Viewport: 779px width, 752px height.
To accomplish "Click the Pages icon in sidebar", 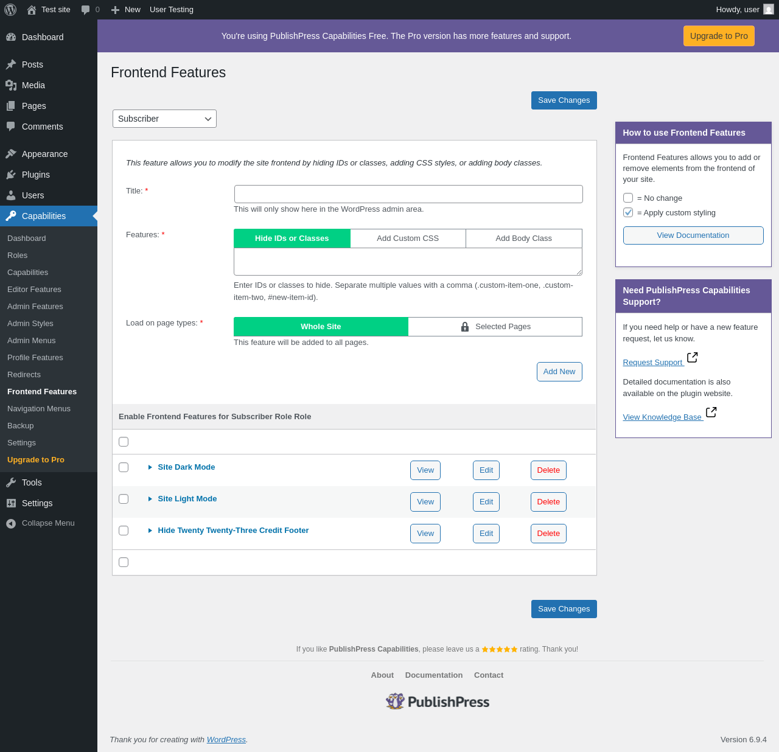I will coord(11,106).
